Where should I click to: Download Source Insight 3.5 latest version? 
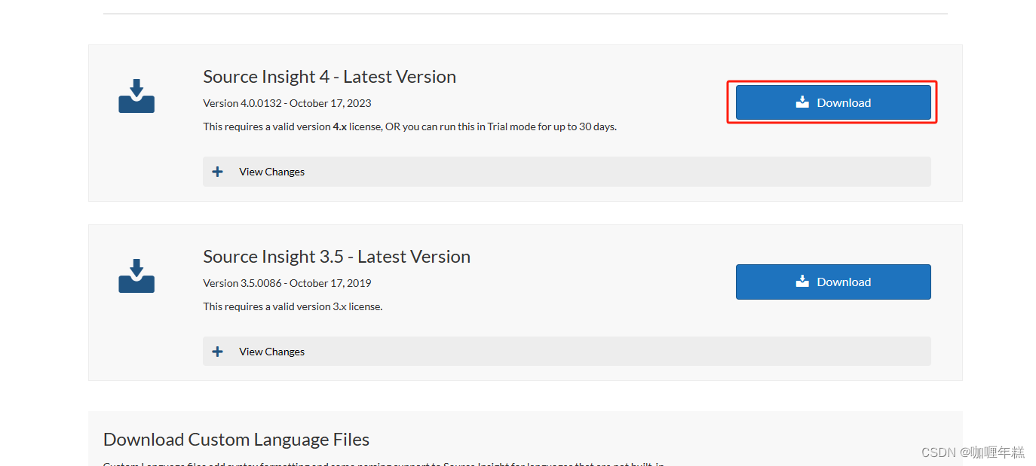833,282
